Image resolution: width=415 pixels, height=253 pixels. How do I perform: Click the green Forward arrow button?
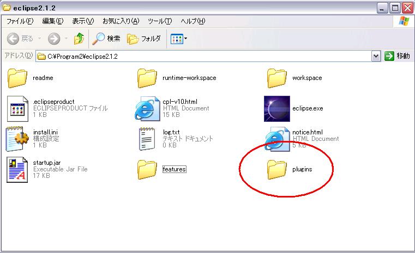(x=54, y=39)
